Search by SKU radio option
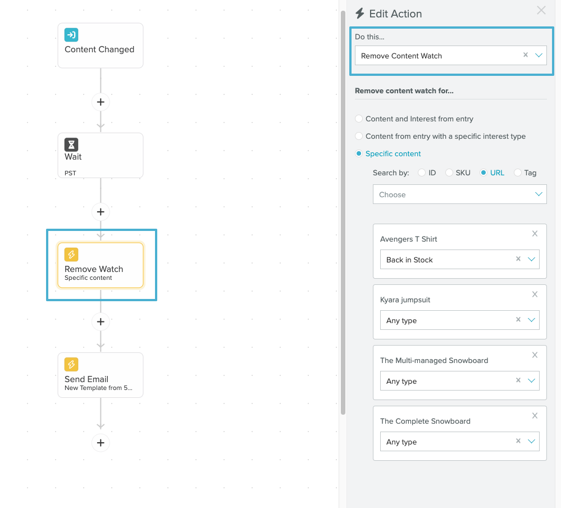Screen dimensions: 561x508 point(449,173)
